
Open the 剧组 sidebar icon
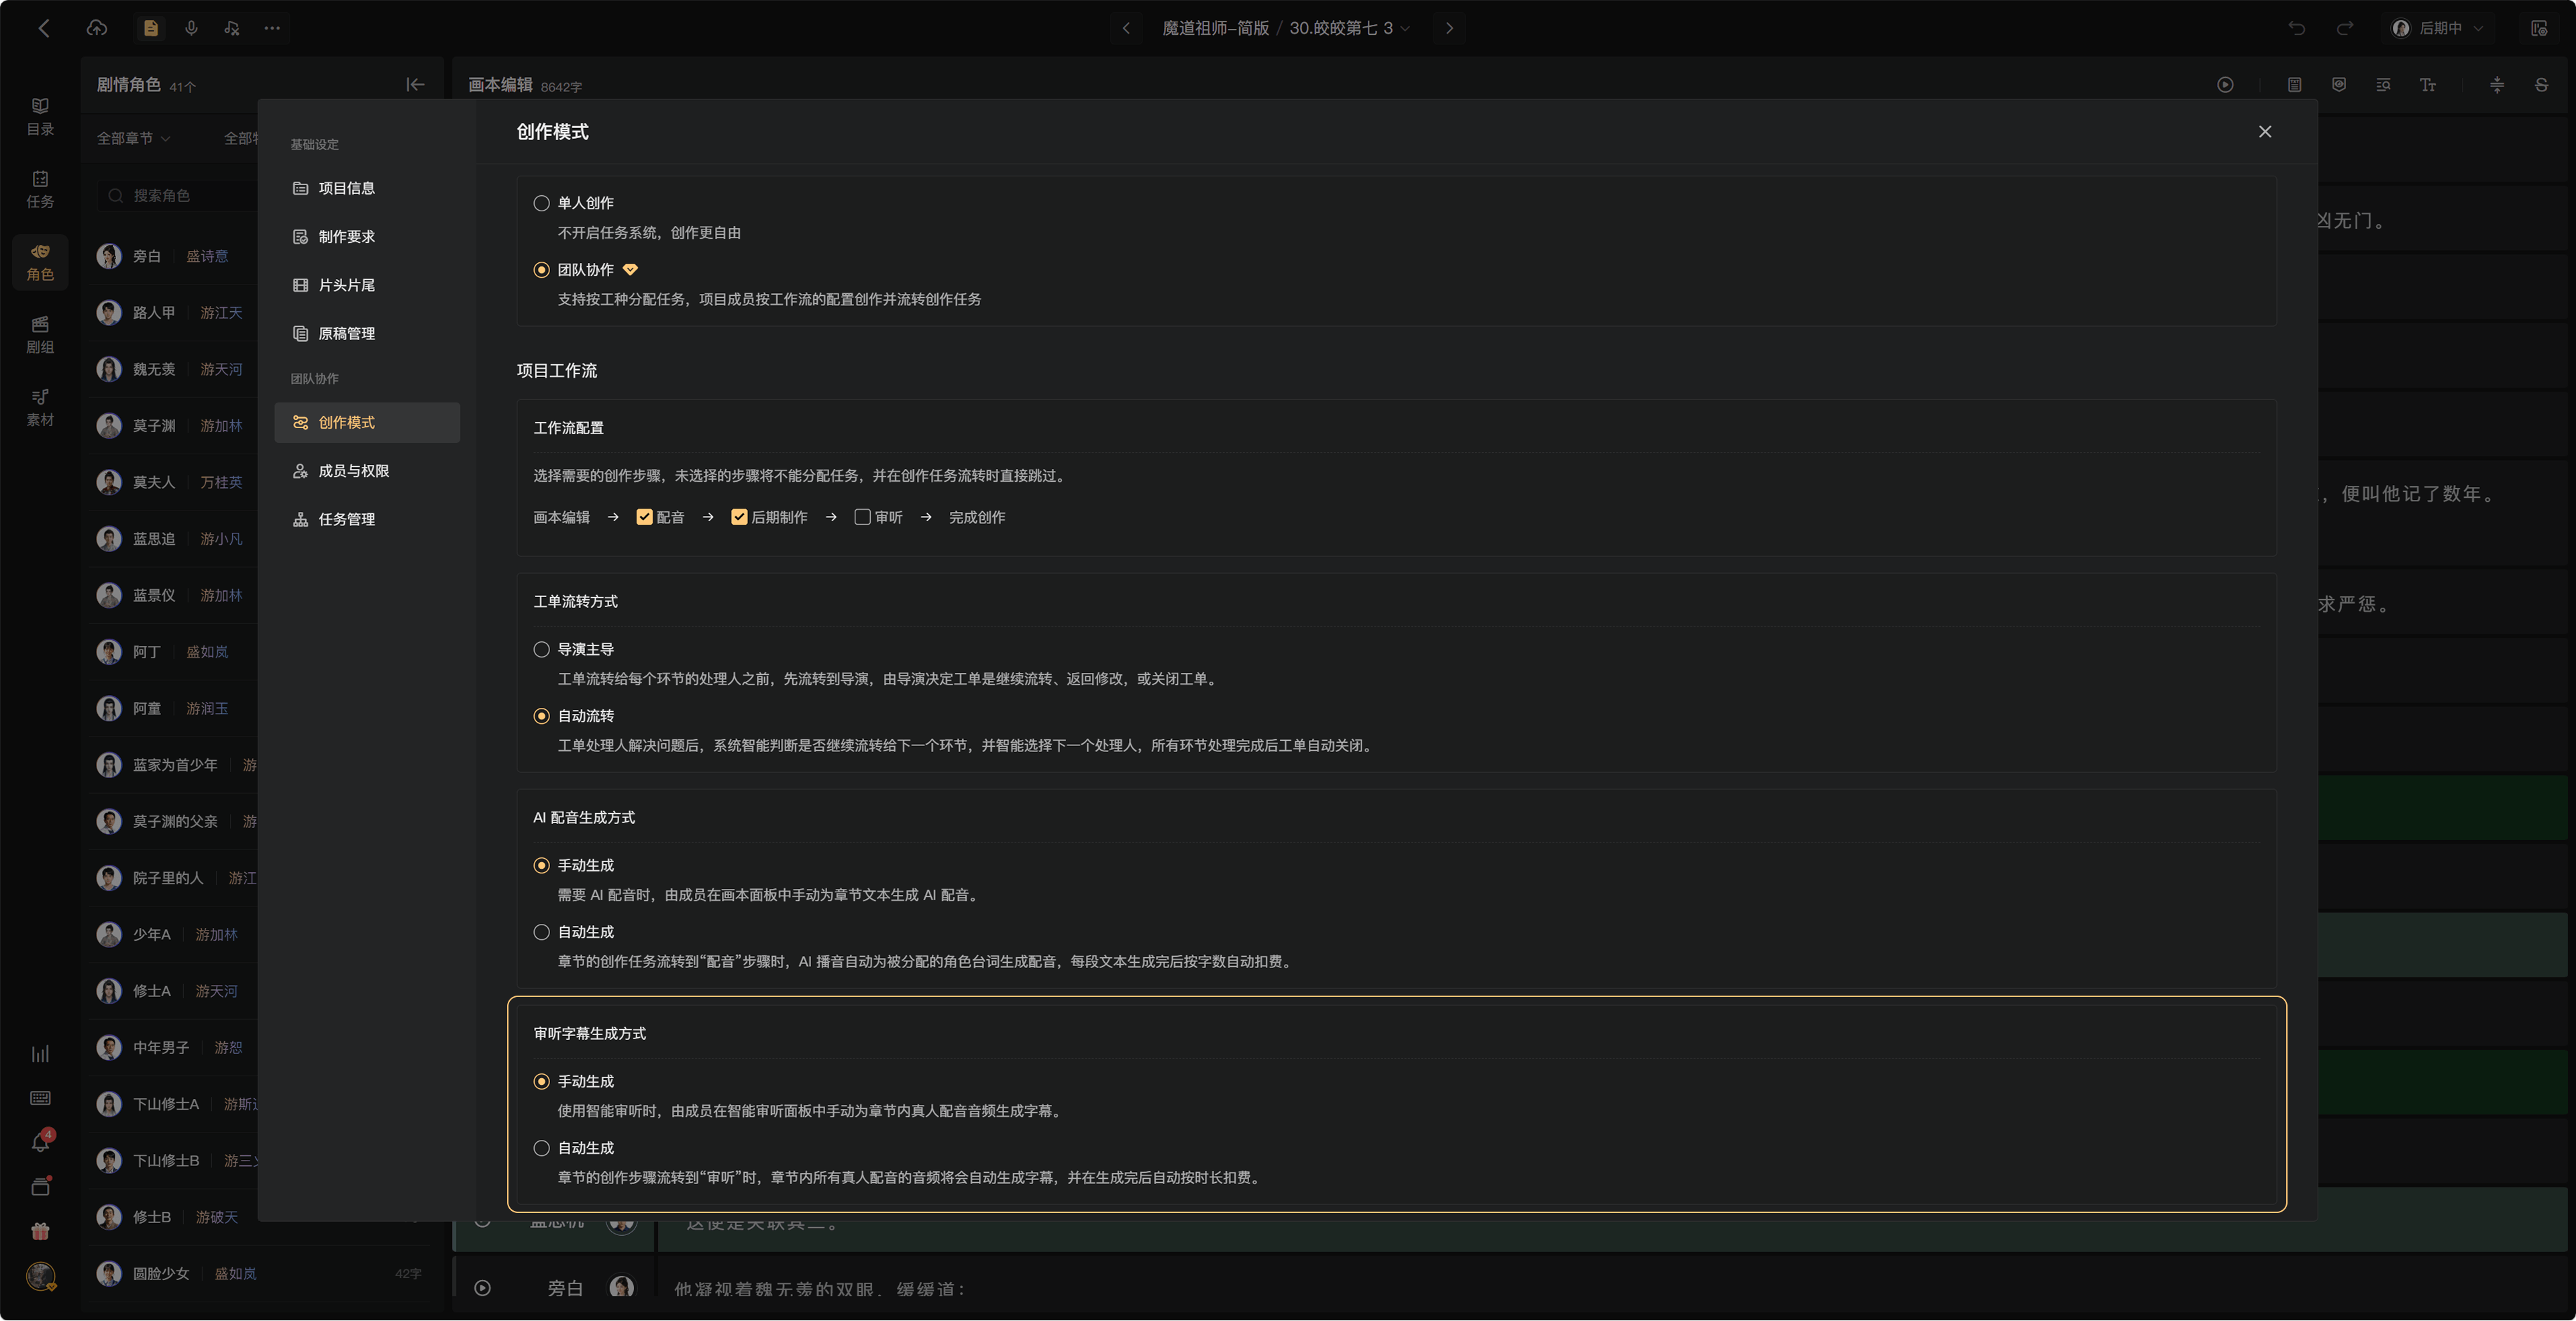click(x=40, y=335)
